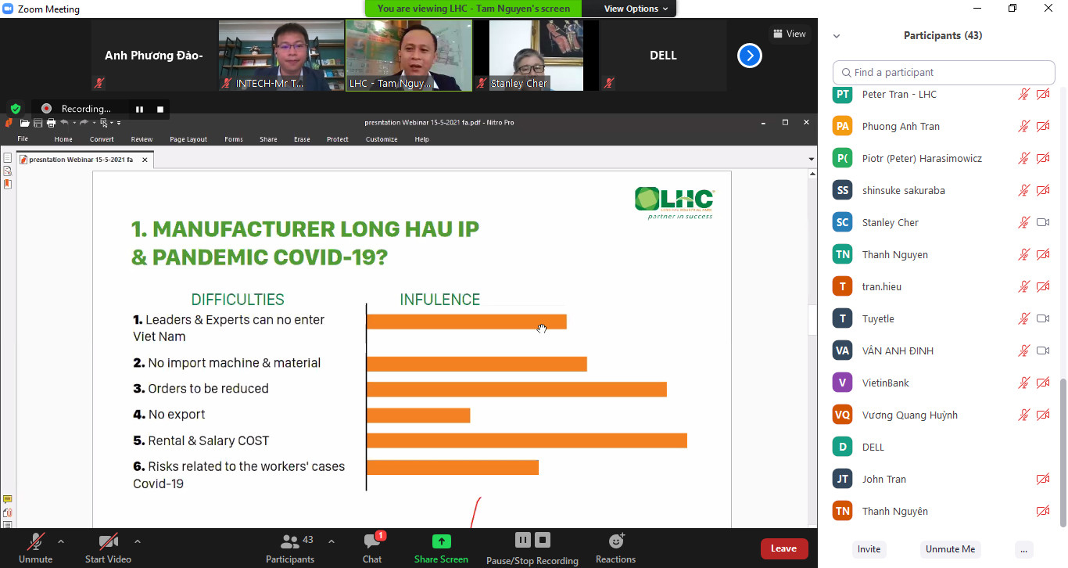This screenshot has height=568, width=1068.
Task: Click the Start Video camera icon
Action: 108,541
